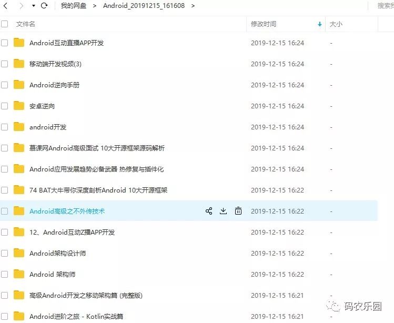Share the Android高级之不外传技术 folder
The height and width of the screenshot is (323, 394).
pos(209,211)
